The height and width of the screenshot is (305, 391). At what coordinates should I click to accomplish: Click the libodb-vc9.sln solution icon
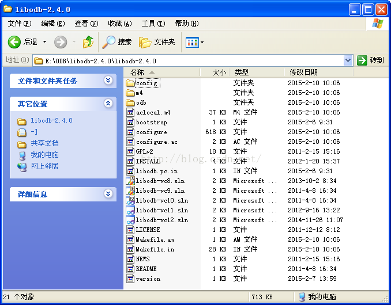130,190
